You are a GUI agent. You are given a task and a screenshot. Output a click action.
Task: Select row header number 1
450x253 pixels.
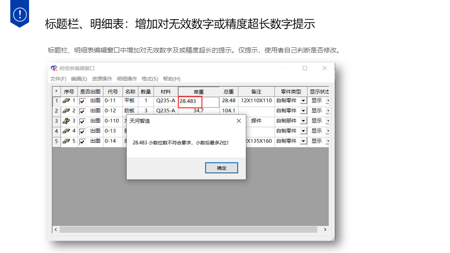click(57, 101)
